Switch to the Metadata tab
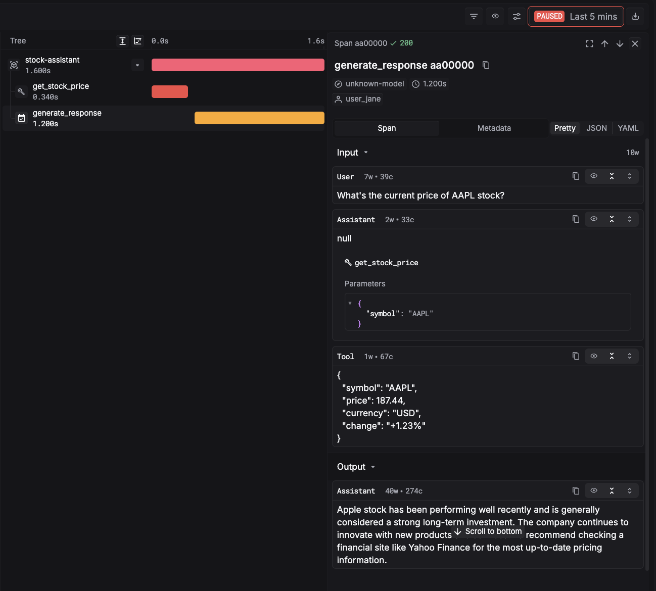The width and height of the screenshot is (656, 591). pos(494,128)
